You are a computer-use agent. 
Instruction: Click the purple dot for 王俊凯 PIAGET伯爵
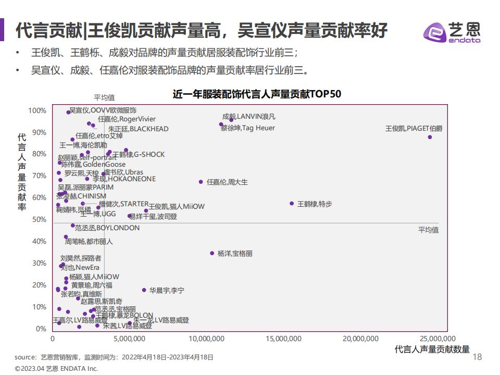coord(430,137)
